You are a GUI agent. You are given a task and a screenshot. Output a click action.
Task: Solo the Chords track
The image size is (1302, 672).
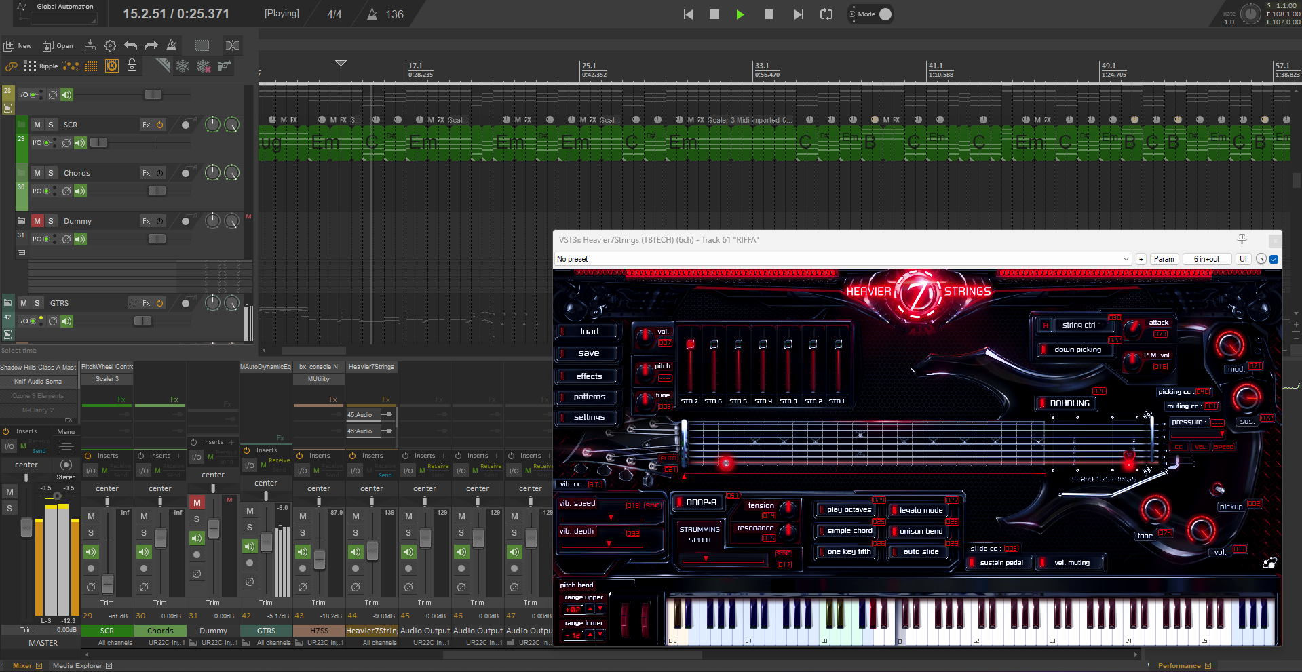pyautogui.click(x=51, y=173)
